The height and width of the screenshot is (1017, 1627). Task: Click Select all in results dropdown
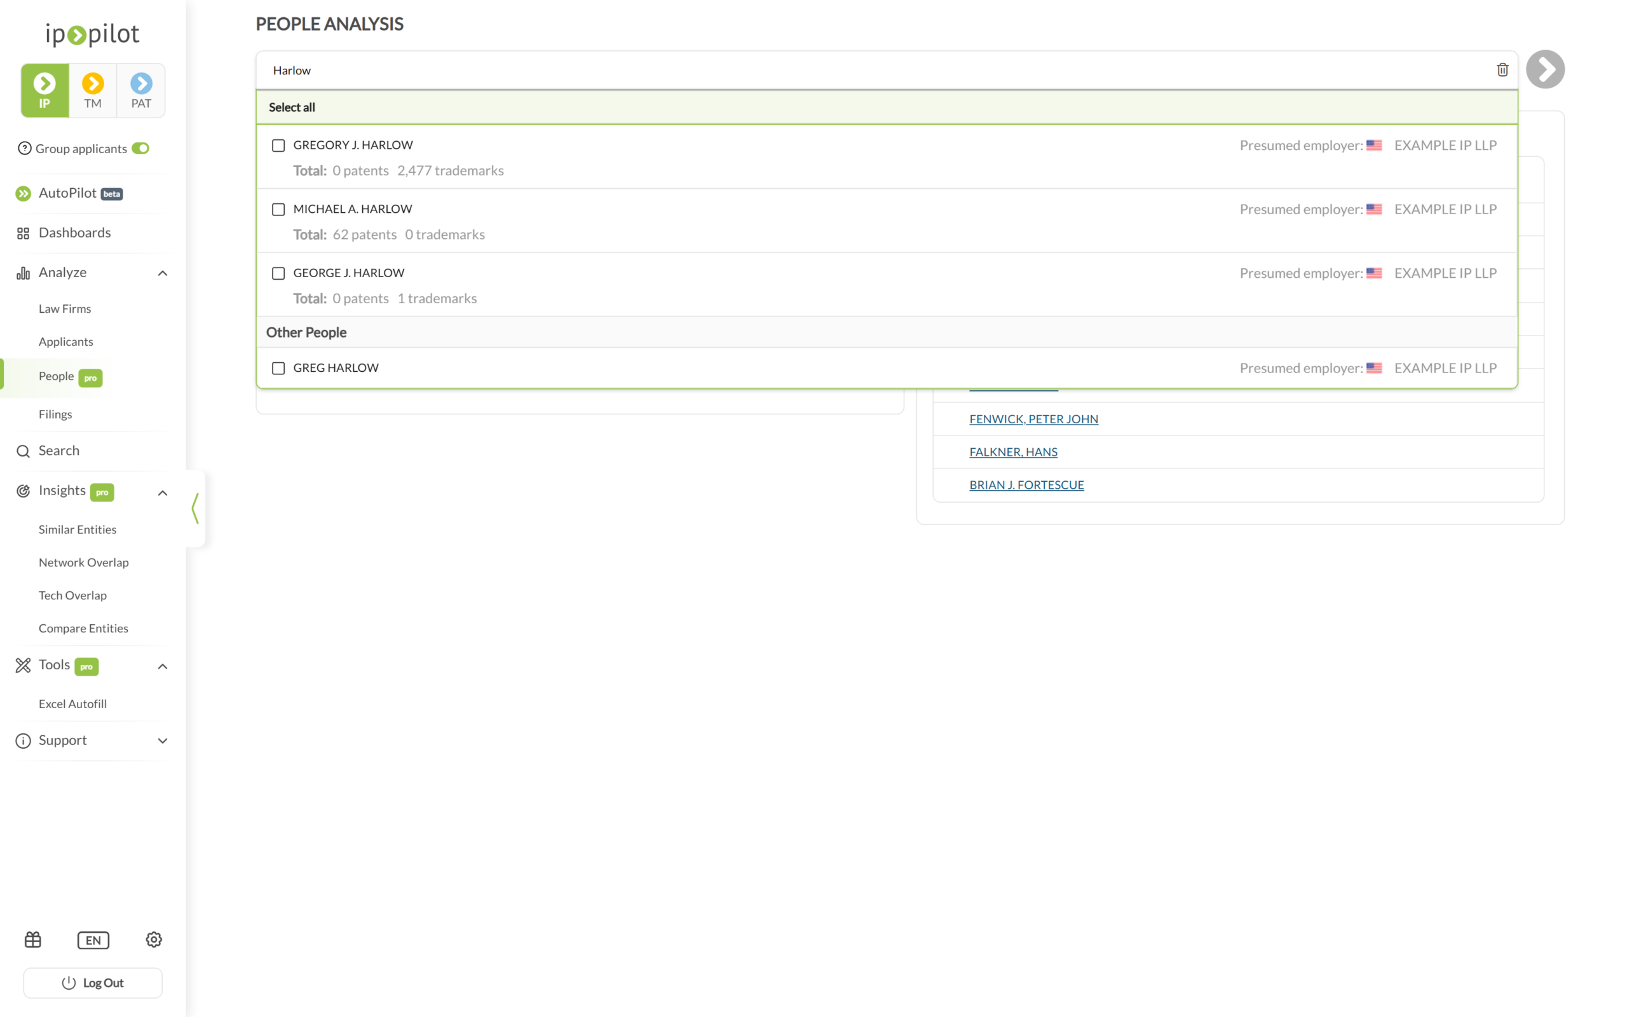coord(292,107)
